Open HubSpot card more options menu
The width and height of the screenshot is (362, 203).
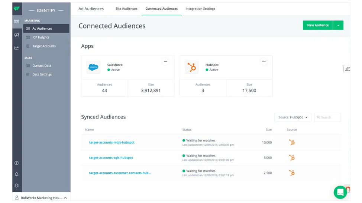point(264,62)
